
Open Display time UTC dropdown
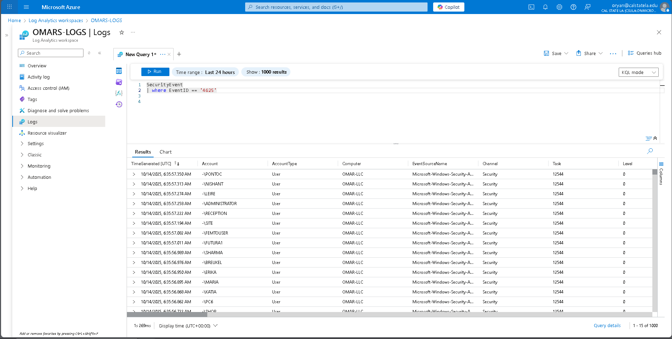pos(188,326)
